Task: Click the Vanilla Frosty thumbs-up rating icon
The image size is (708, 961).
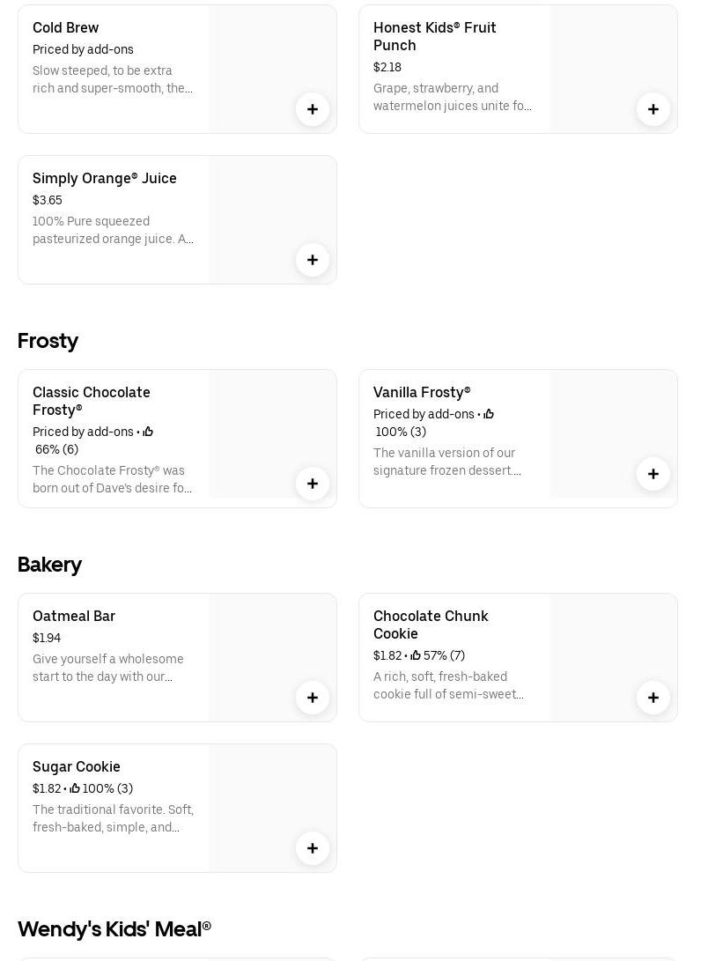Action: click(489, 414)
